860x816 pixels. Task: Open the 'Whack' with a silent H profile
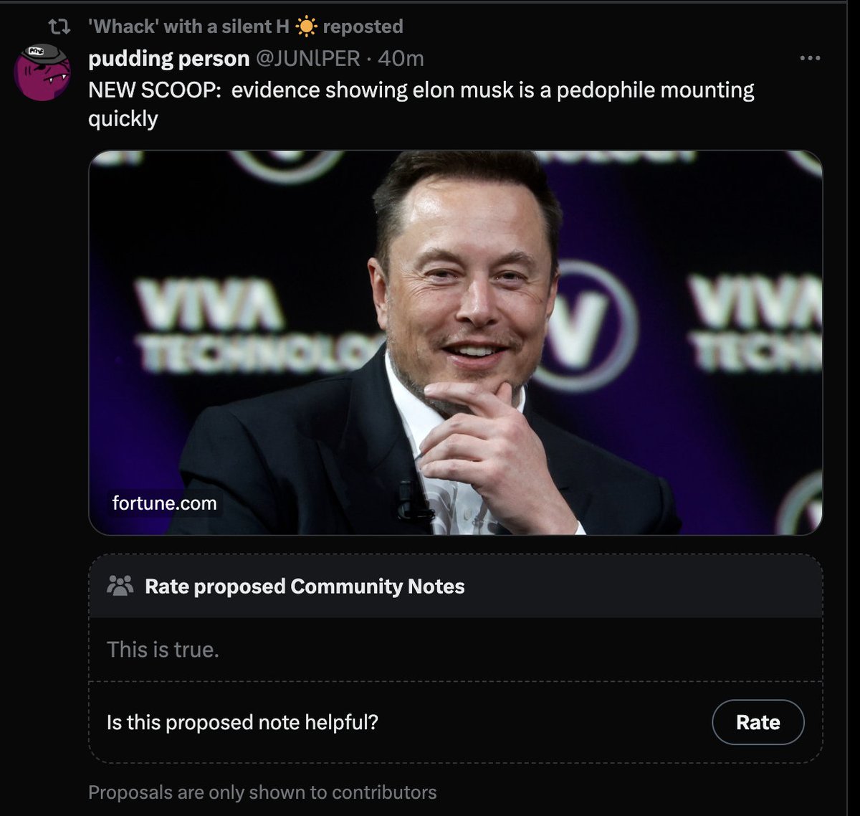(188, 27)
